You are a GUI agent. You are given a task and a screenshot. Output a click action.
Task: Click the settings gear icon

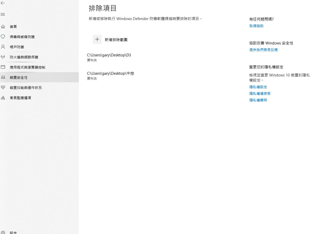[x=3, y=233]
